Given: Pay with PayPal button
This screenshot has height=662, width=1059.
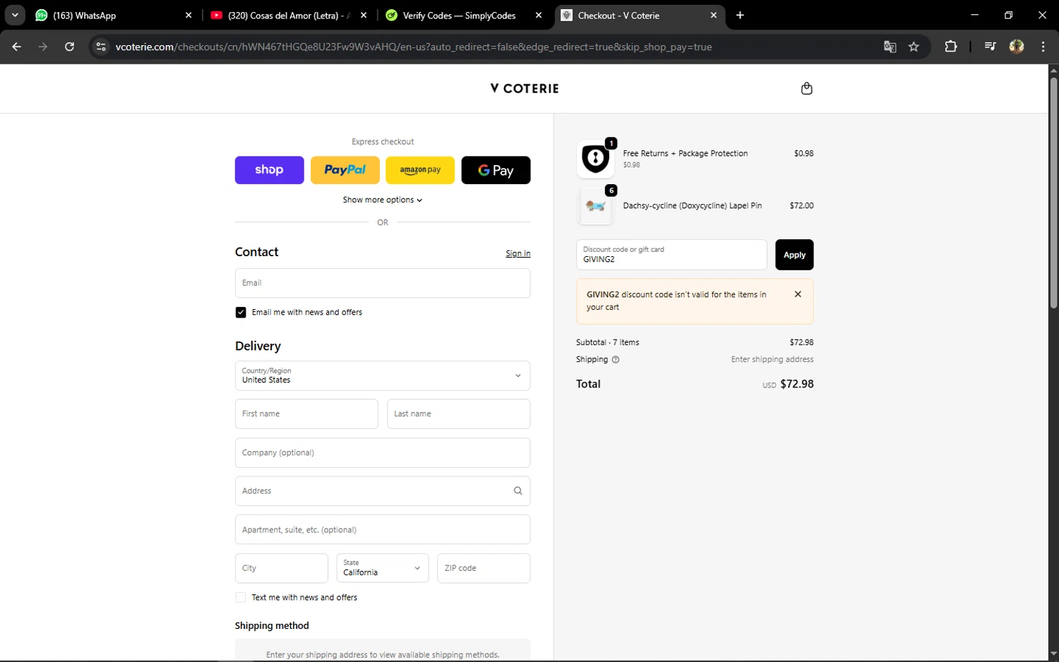Looking at the screenshot, I should [345, 170].
